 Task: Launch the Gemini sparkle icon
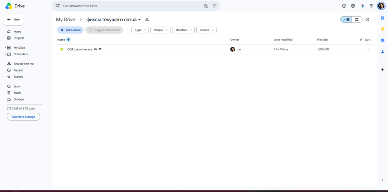pos(362,6)
